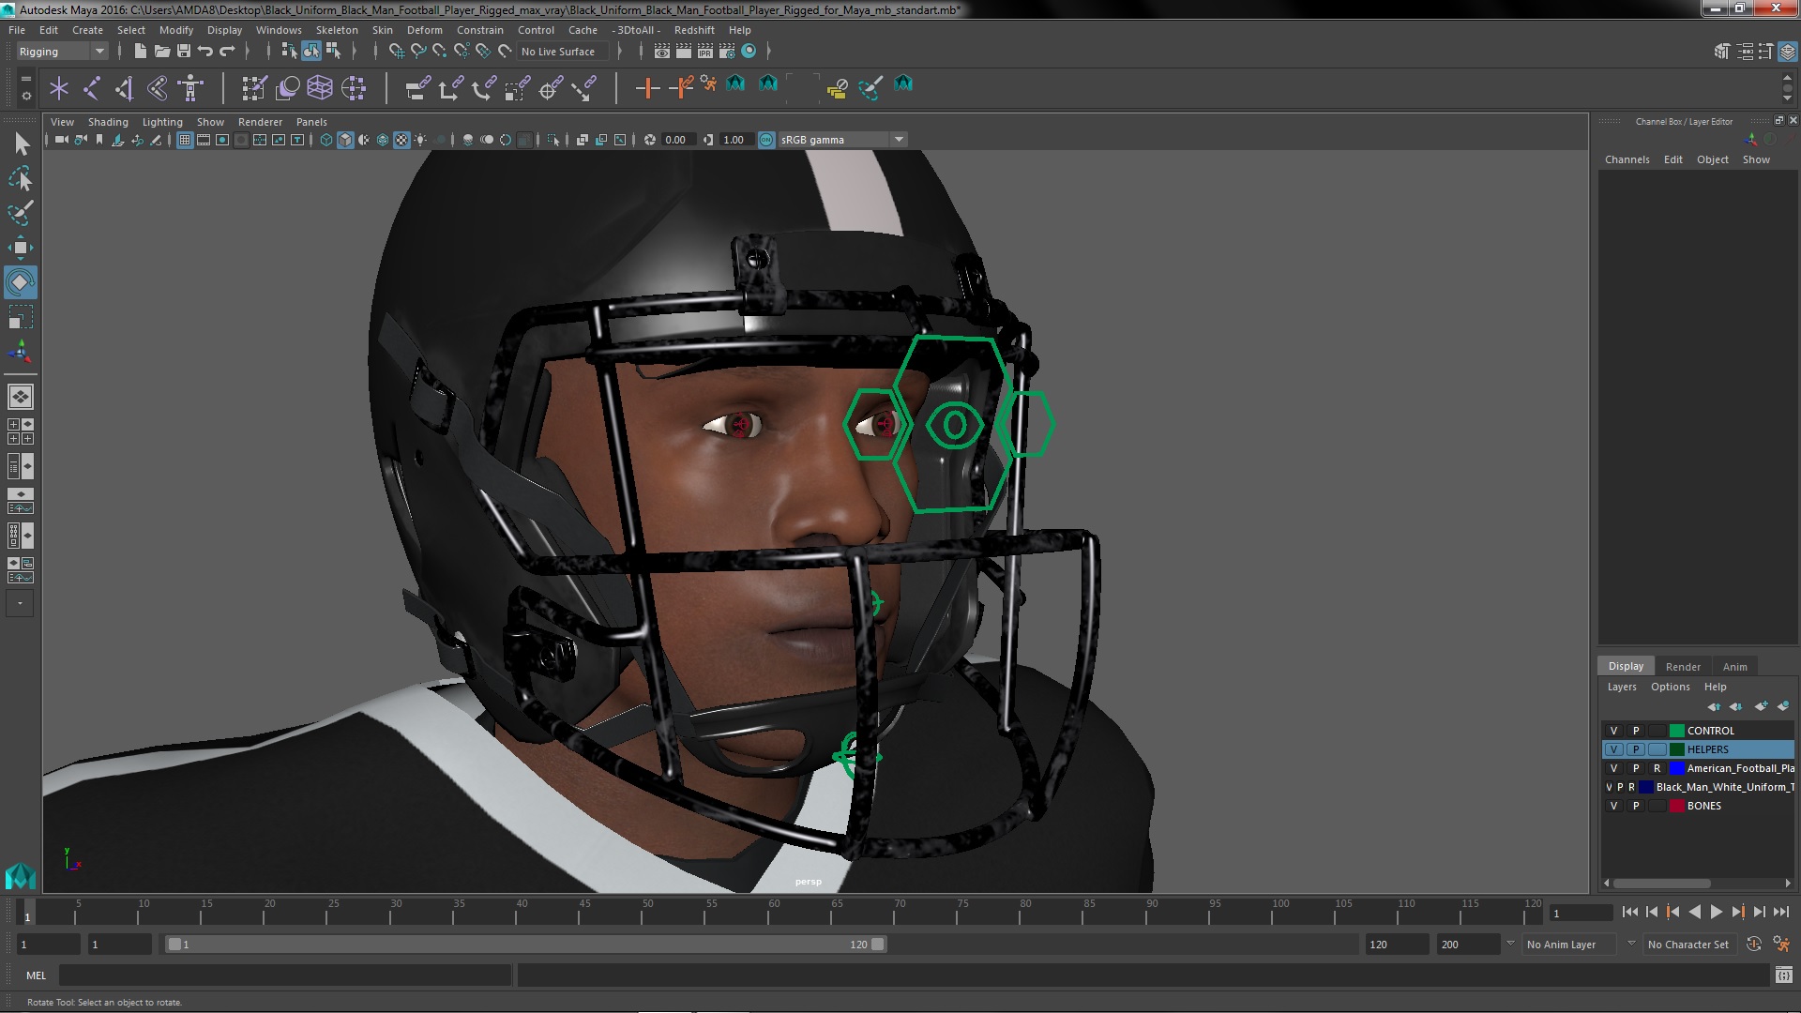Open the Redshift menu

pos(694,30)
